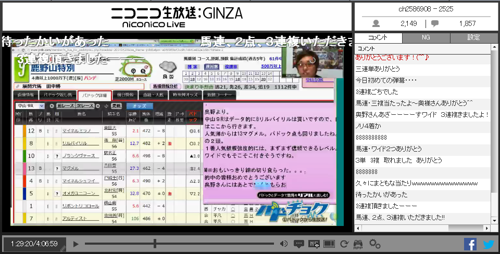Screen dimensions: 500x254
Task: Click the viewer count person icon
Action: 376,23
